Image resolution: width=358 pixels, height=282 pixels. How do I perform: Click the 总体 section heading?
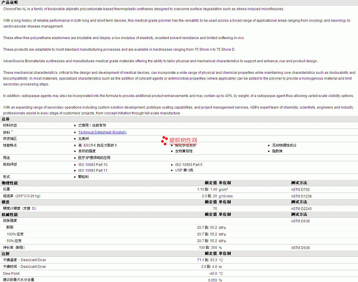pyautogui.click(x=6, y=119)
